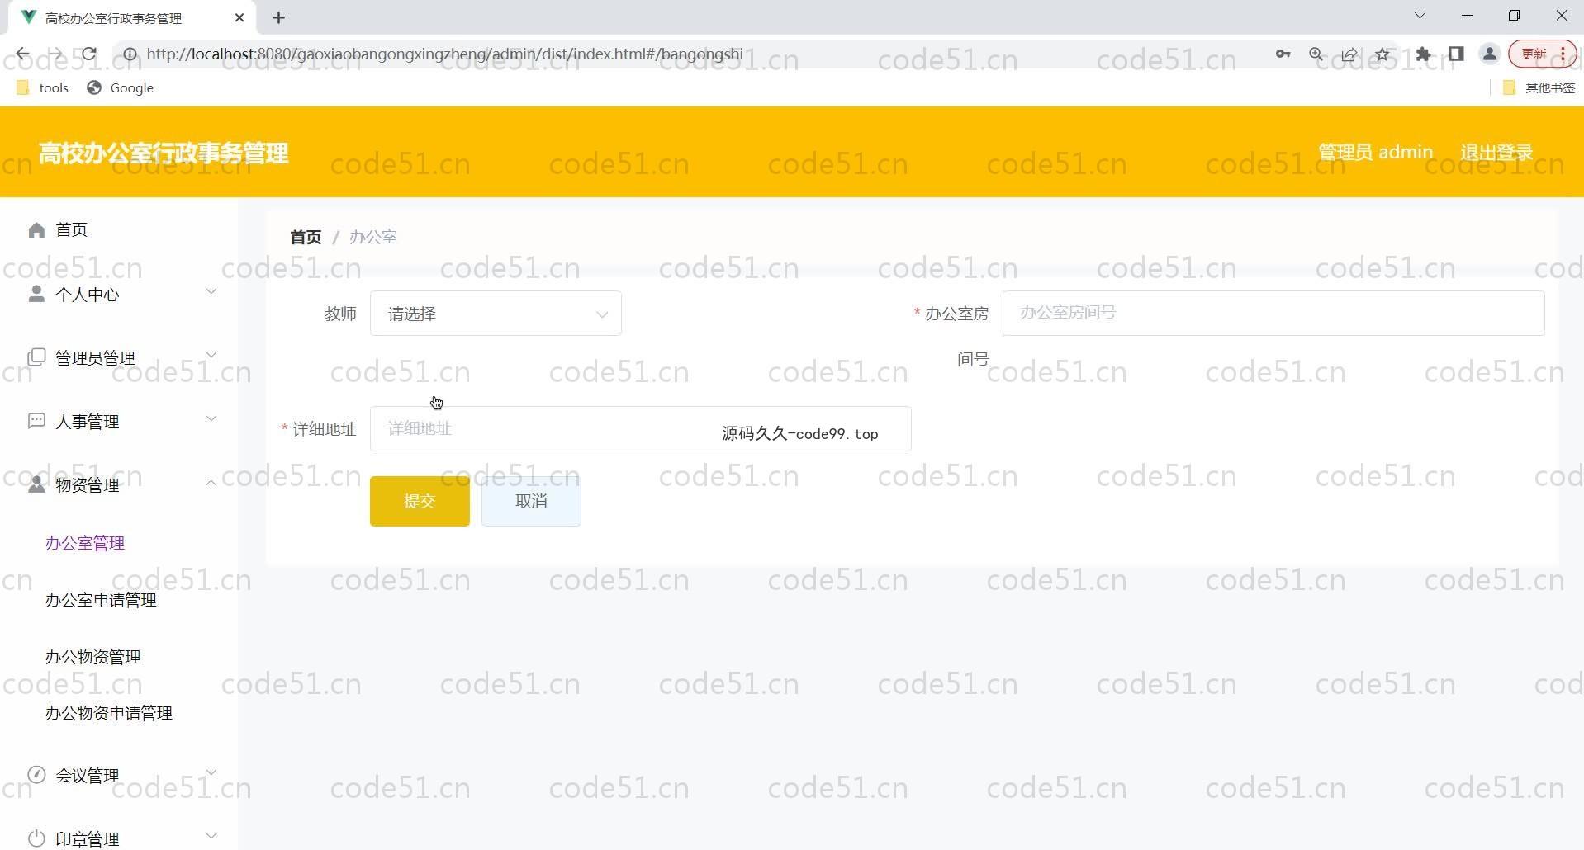The width and height of the screenshot is (1584, 850).
Task: Click the power icon beside 印章管理
Action: [36, 838]
